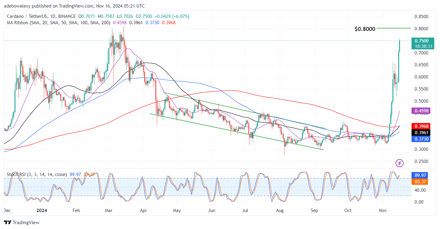
Task: Click the blue 0.3730 SMA price label
Action: [422, 138]
